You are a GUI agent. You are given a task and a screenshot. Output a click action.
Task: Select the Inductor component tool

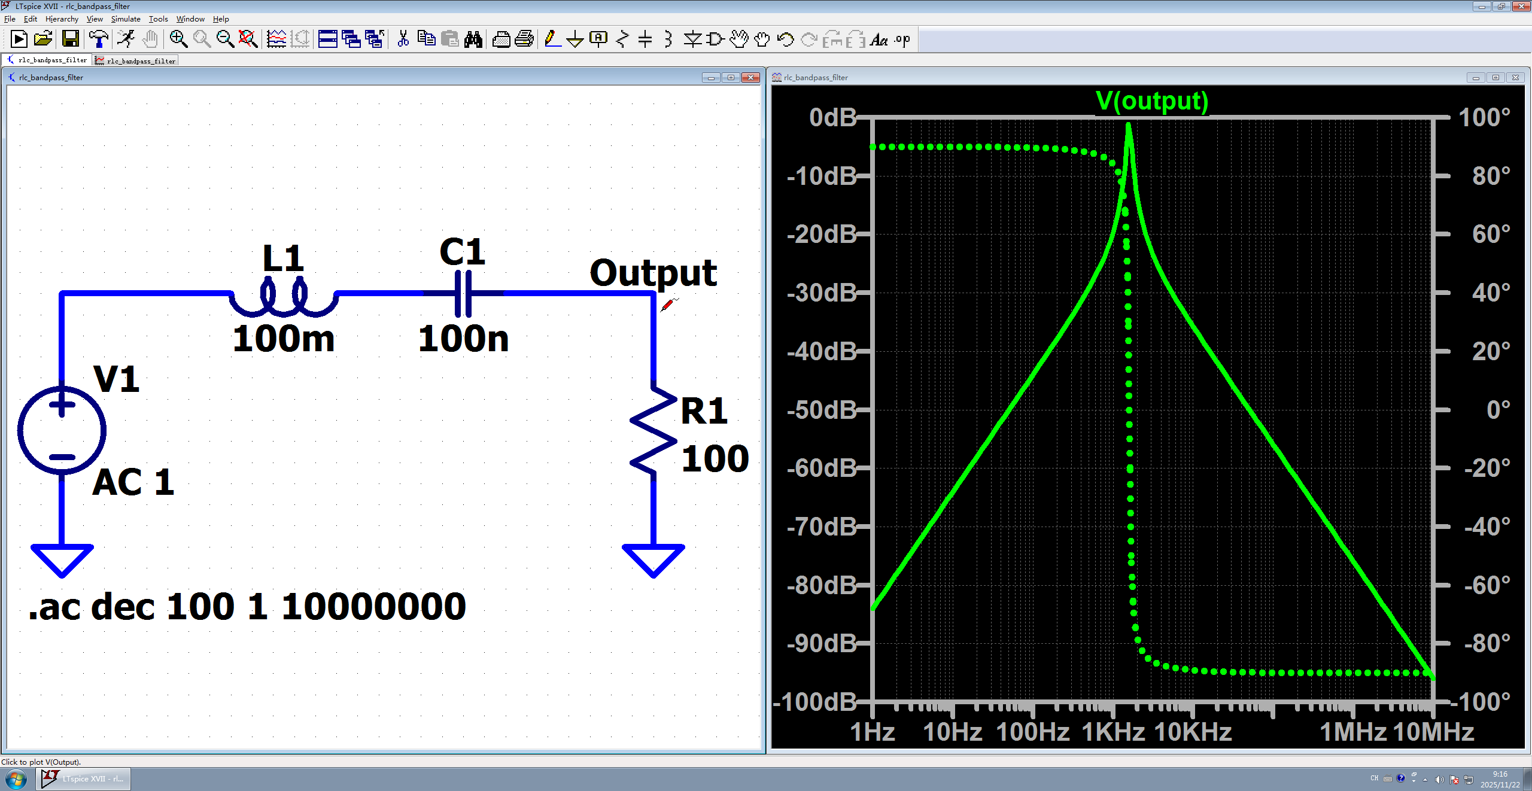(x=668, y=39)
